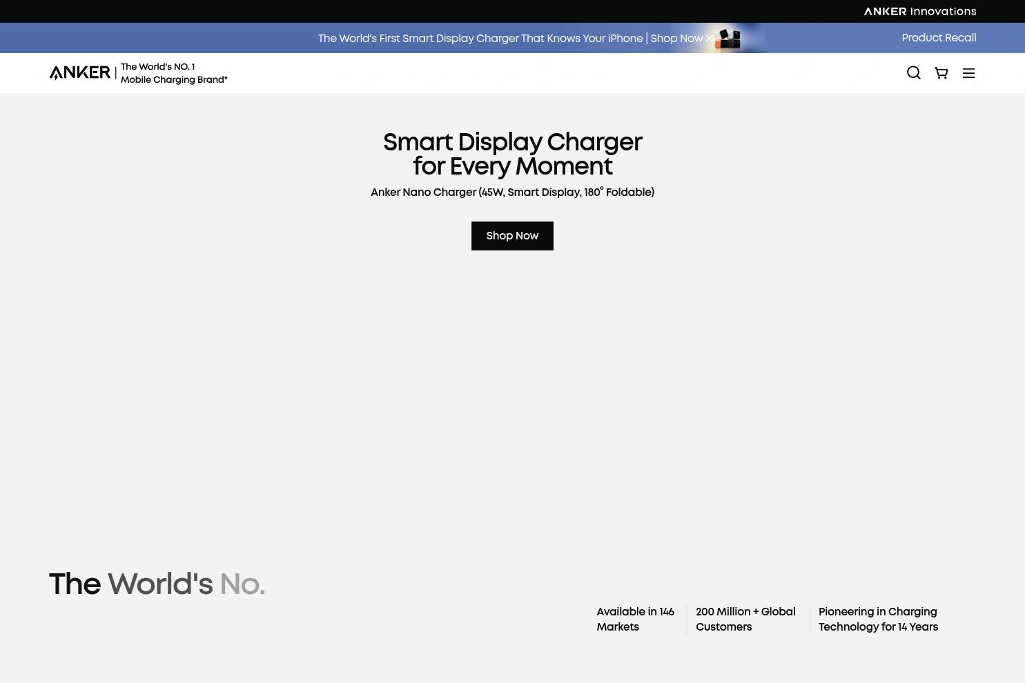Click the Anker Nano Charger subtitle
The width and height of the screenshot is (1025, 683).
[x=512, y=192]
